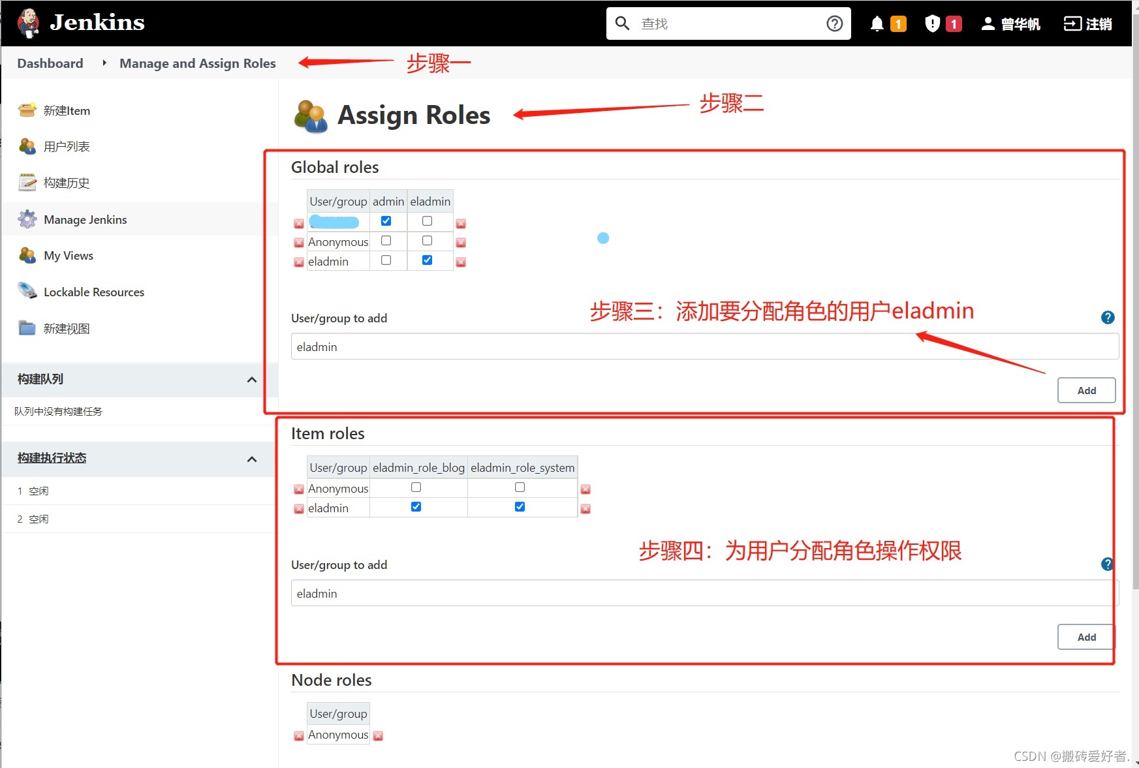Check eladmin role for the masked first user
Image resolution: width=1139 pixels, height=768 pixels.
pos(427,221)
